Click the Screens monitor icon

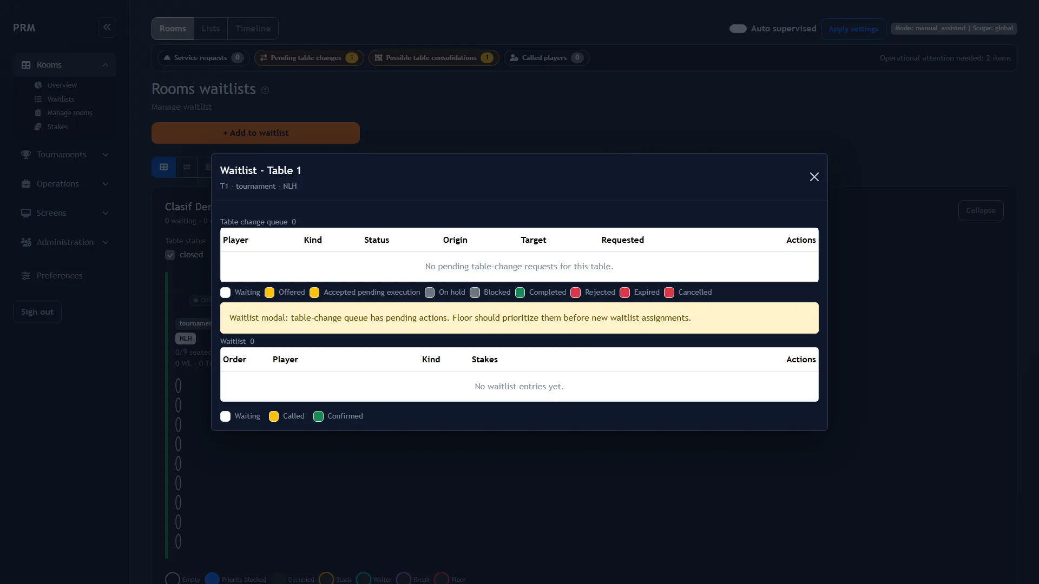[25, 213]
